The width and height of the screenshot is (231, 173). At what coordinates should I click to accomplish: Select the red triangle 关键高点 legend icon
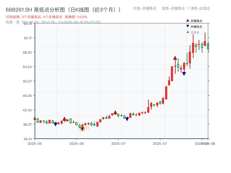pyautogui.click(x=188, y=21)
